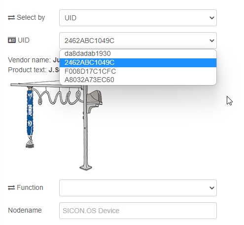Select A8032A73EC60 from the UID options
Viewport: 244px width, 225px height.
pos(138,80)
